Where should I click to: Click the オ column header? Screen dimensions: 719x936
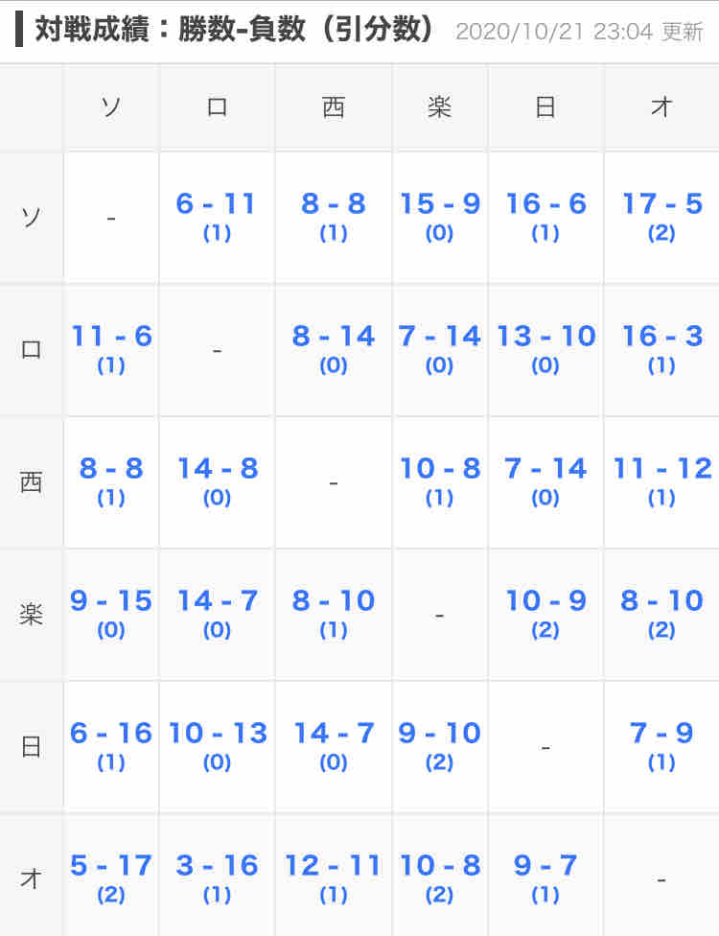point(661,107)
